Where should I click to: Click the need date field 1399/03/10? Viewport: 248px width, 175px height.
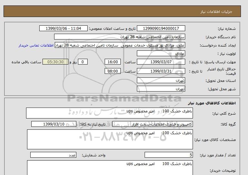[54, 124]
